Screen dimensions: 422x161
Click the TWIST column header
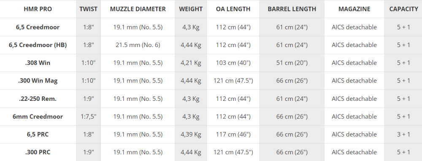click(x=88, y=9)
